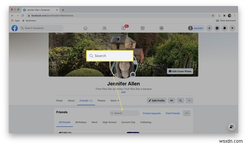This screenshot has height=145, width=247.
Task: Click the browser back arrow
Action: pos(12,16)
